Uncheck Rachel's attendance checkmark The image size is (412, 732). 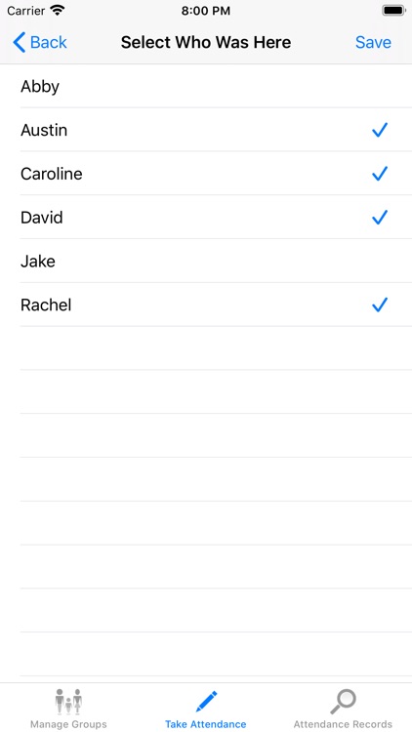click(380, 305)
